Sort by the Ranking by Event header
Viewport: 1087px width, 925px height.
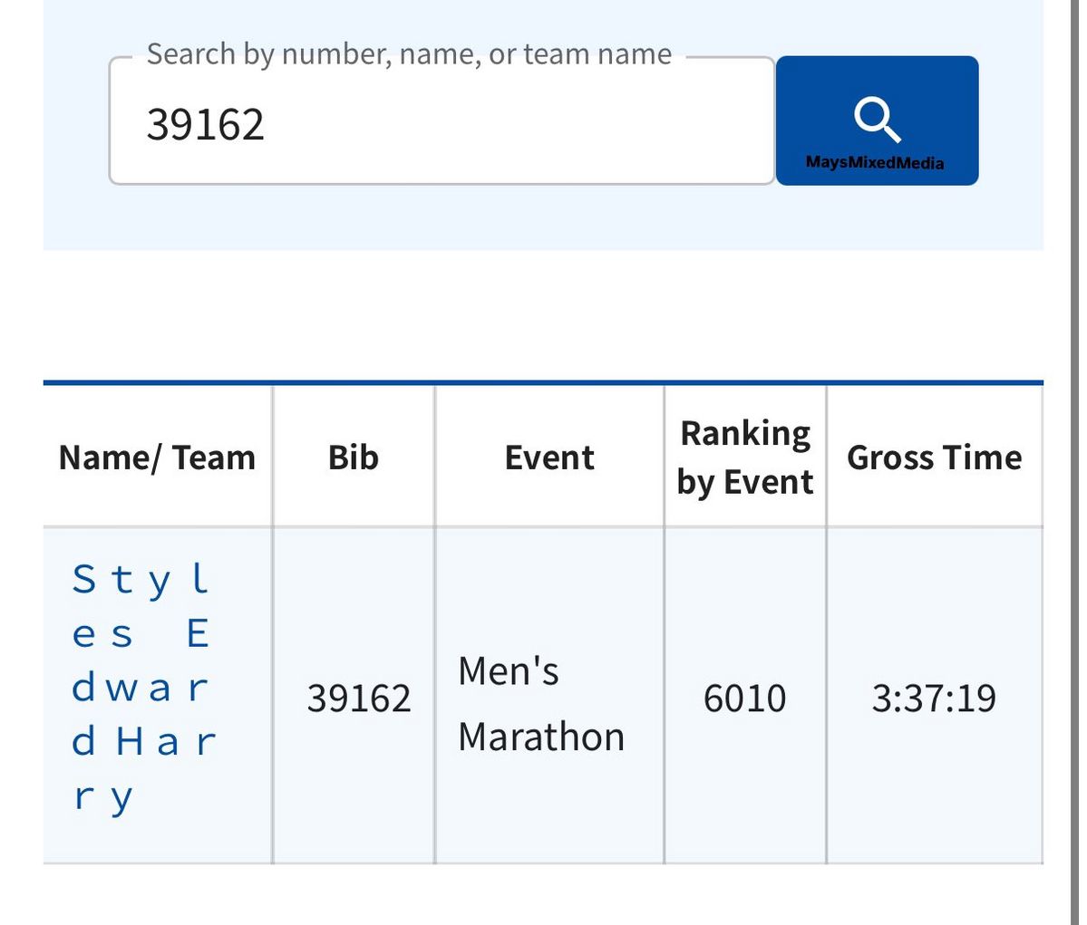click(745, 458)
